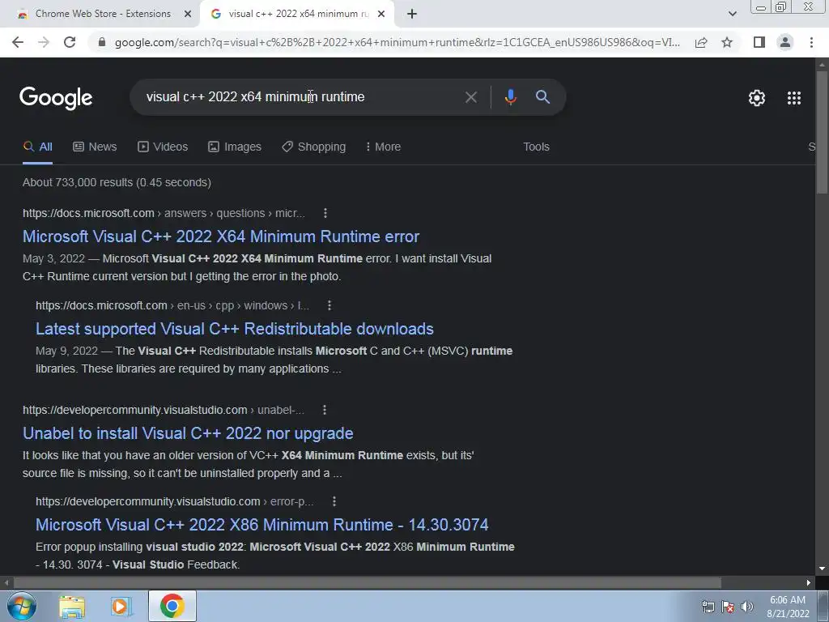Open the volume speaker tray icon
Screen dimensions: 829x622
click(x=746, y=607)
